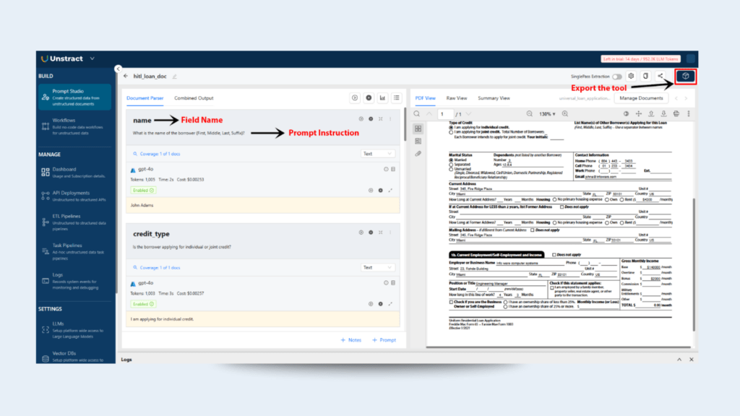Toggle Enabled tag under name field
740x416 pixels.
142,191
